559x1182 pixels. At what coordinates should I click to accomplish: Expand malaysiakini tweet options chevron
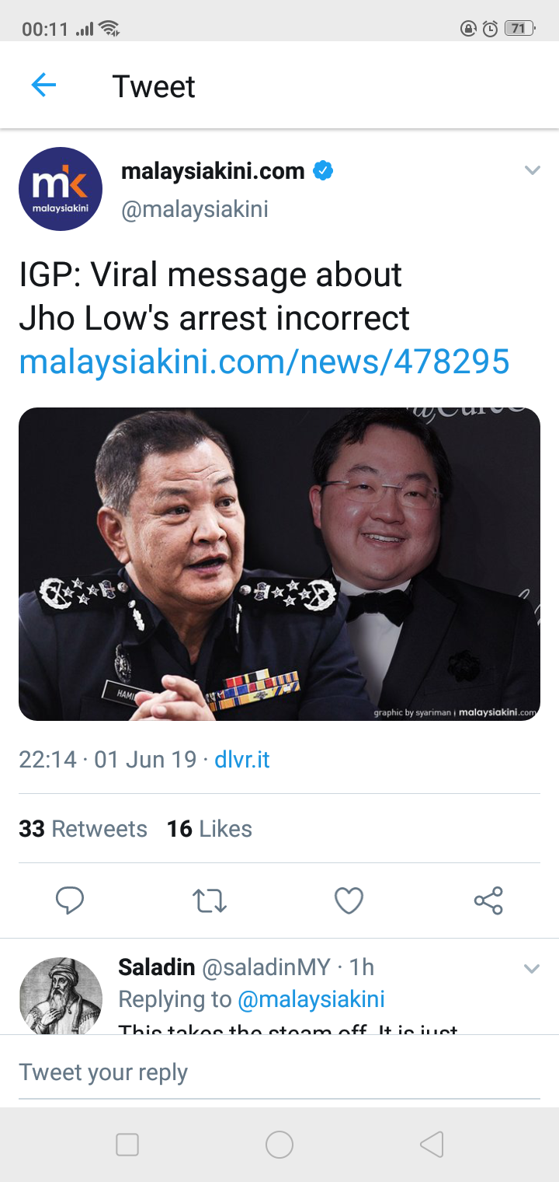[532, 170]
